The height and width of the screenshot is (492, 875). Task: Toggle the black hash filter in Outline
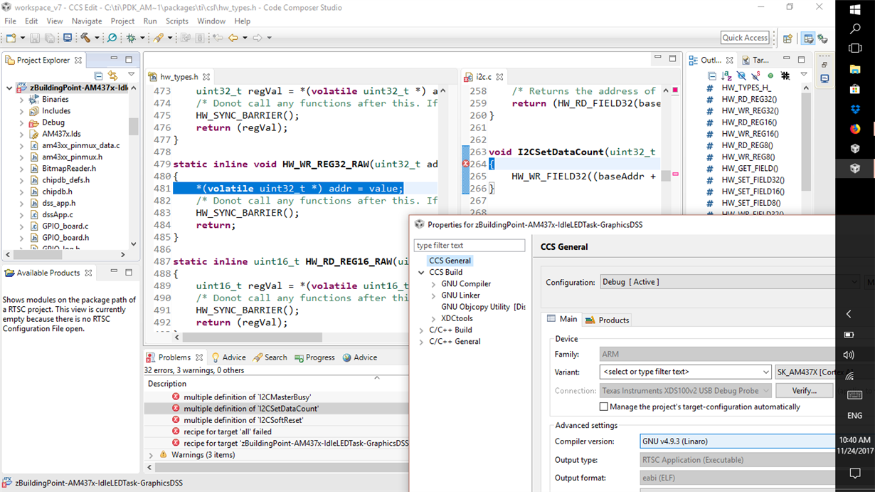click(785, 75)
